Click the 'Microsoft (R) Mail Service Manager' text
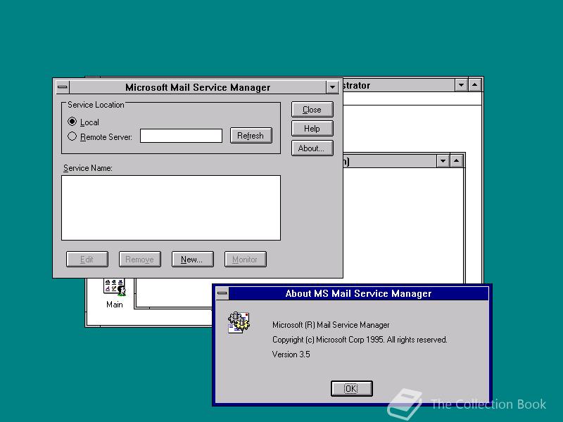Screen dimensions: 563x422 [x=331, y=325]
